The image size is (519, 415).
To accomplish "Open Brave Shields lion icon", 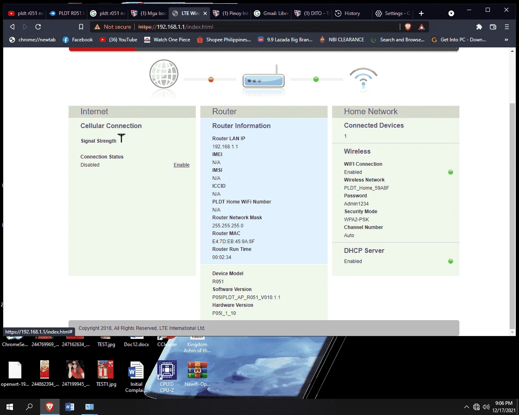I will (x=408, y=27).
